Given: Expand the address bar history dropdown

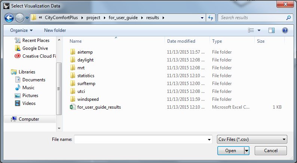Looking at the screenshot, I should coord(202,18).
